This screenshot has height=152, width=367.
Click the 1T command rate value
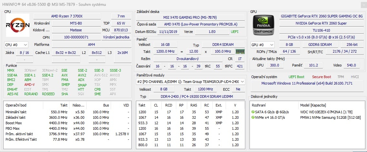coord(240,59)
